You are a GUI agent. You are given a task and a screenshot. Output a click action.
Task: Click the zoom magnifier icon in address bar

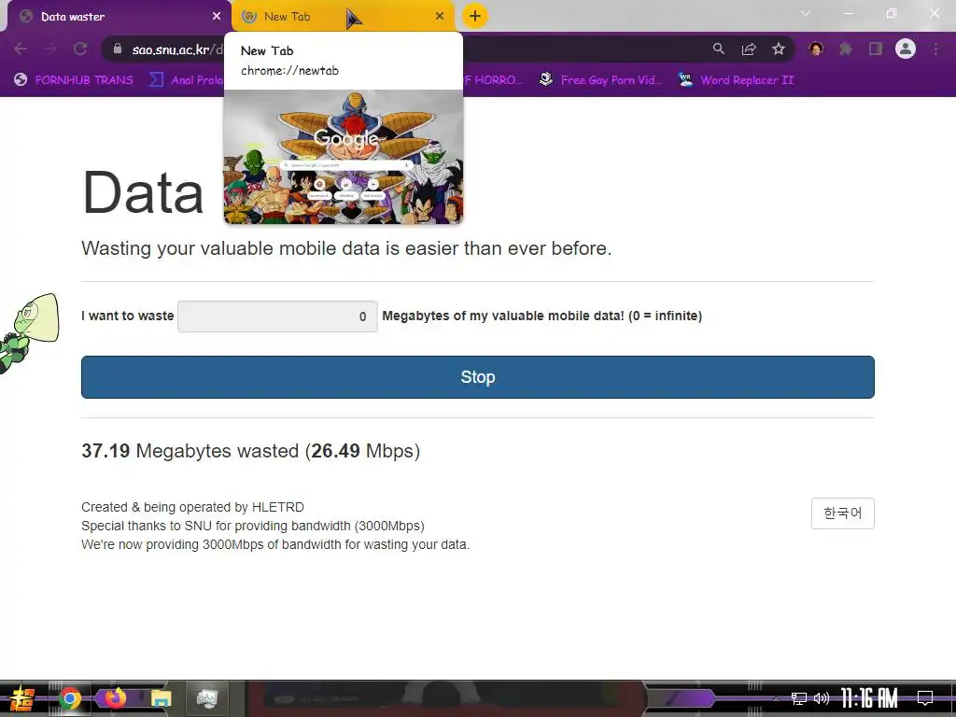coord(719,49)
